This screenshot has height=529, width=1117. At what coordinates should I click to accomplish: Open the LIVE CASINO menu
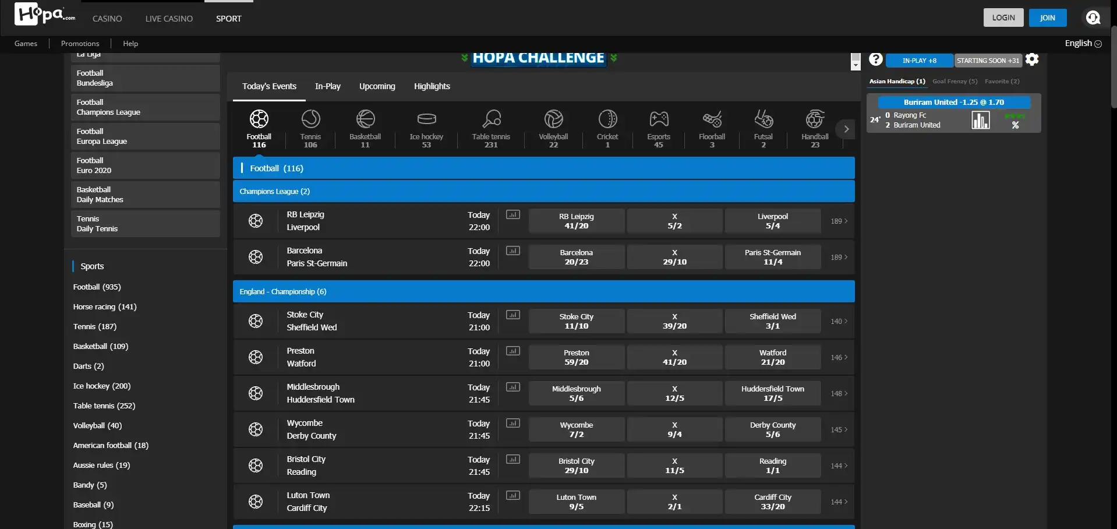[x=169, y=19]
